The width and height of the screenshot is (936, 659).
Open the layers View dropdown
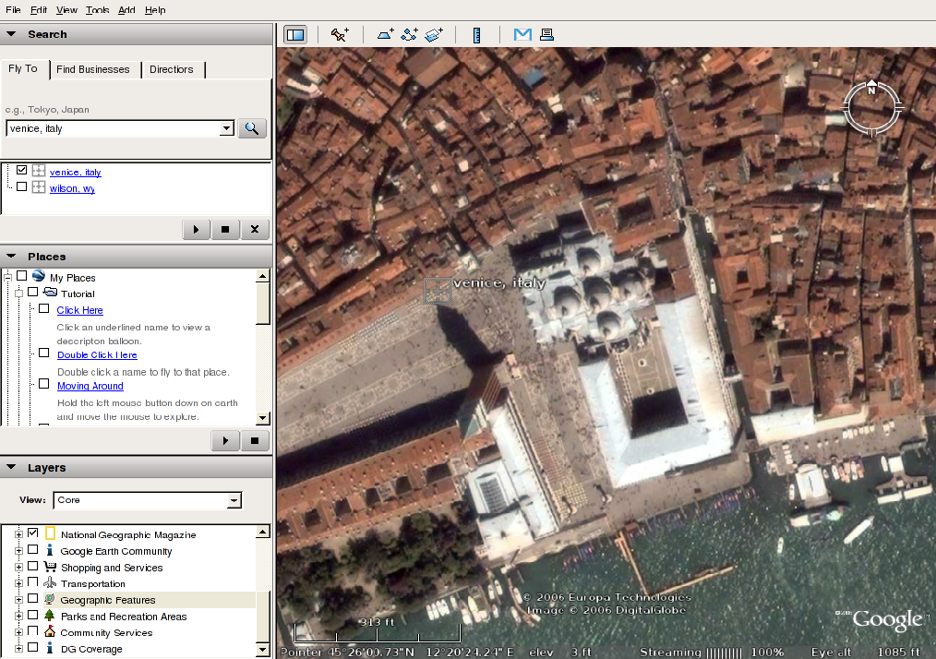tap(234, 500)
